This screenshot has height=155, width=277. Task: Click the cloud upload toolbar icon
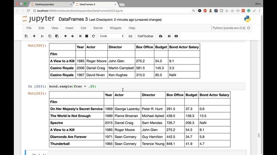click(x=161, y=36)
